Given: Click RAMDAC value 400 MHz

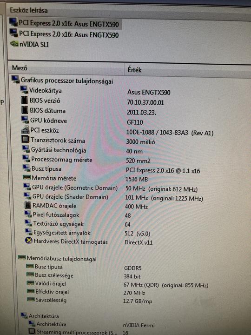Looking at the screenshot, I should coord(136,207).
